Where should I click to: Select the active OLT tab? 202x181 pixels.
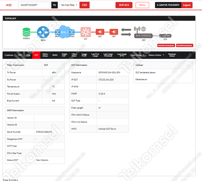[36, 55]
